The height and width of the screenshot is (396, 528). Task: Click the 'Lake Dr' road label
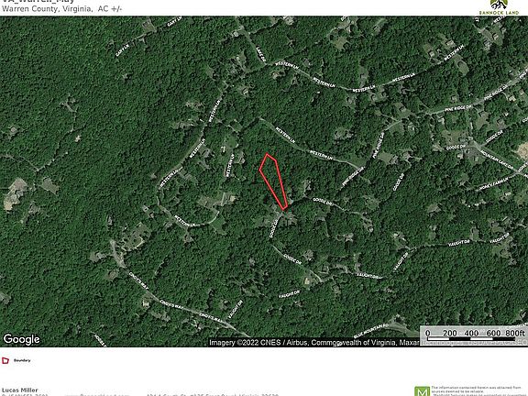(x=261, y=55)
